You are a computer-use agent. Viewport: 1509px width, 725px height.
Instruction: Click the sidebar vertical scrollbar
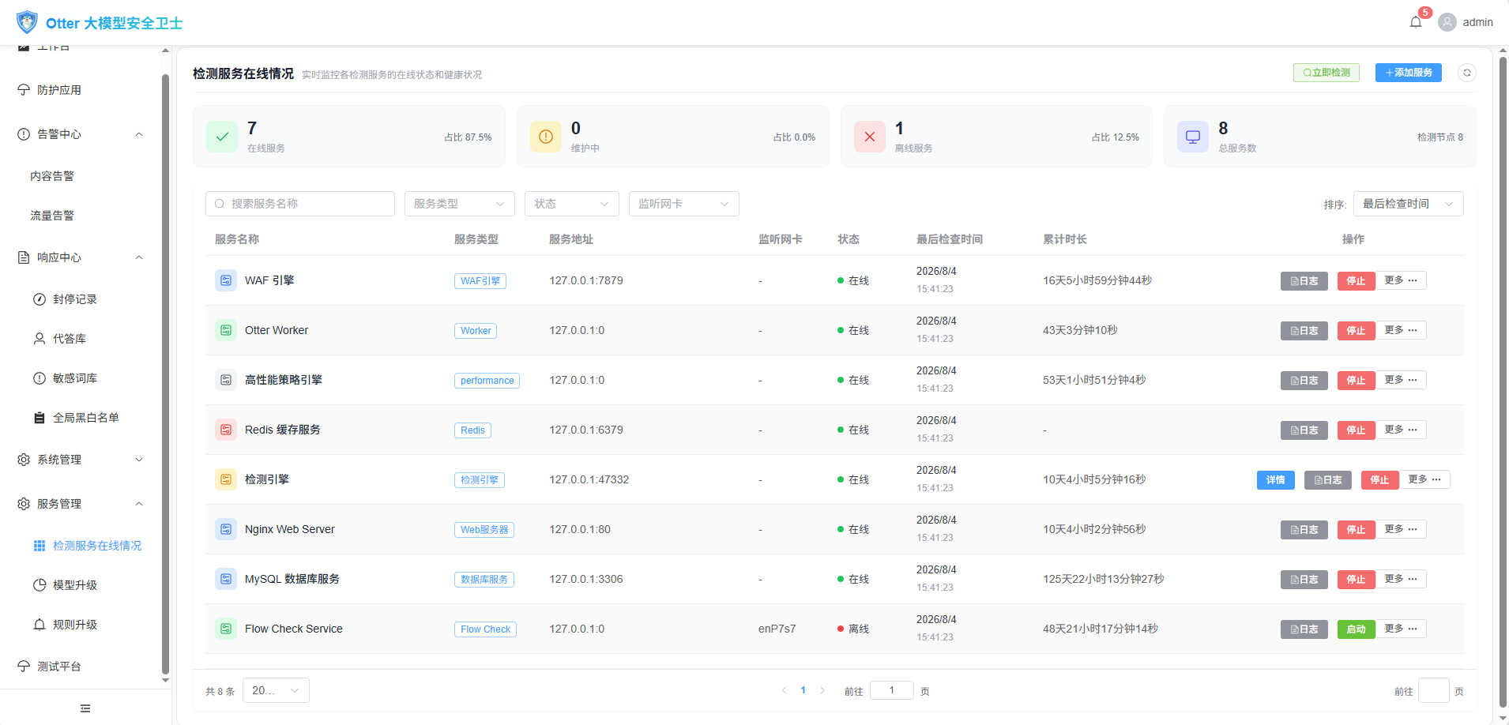tap(165, 375)
